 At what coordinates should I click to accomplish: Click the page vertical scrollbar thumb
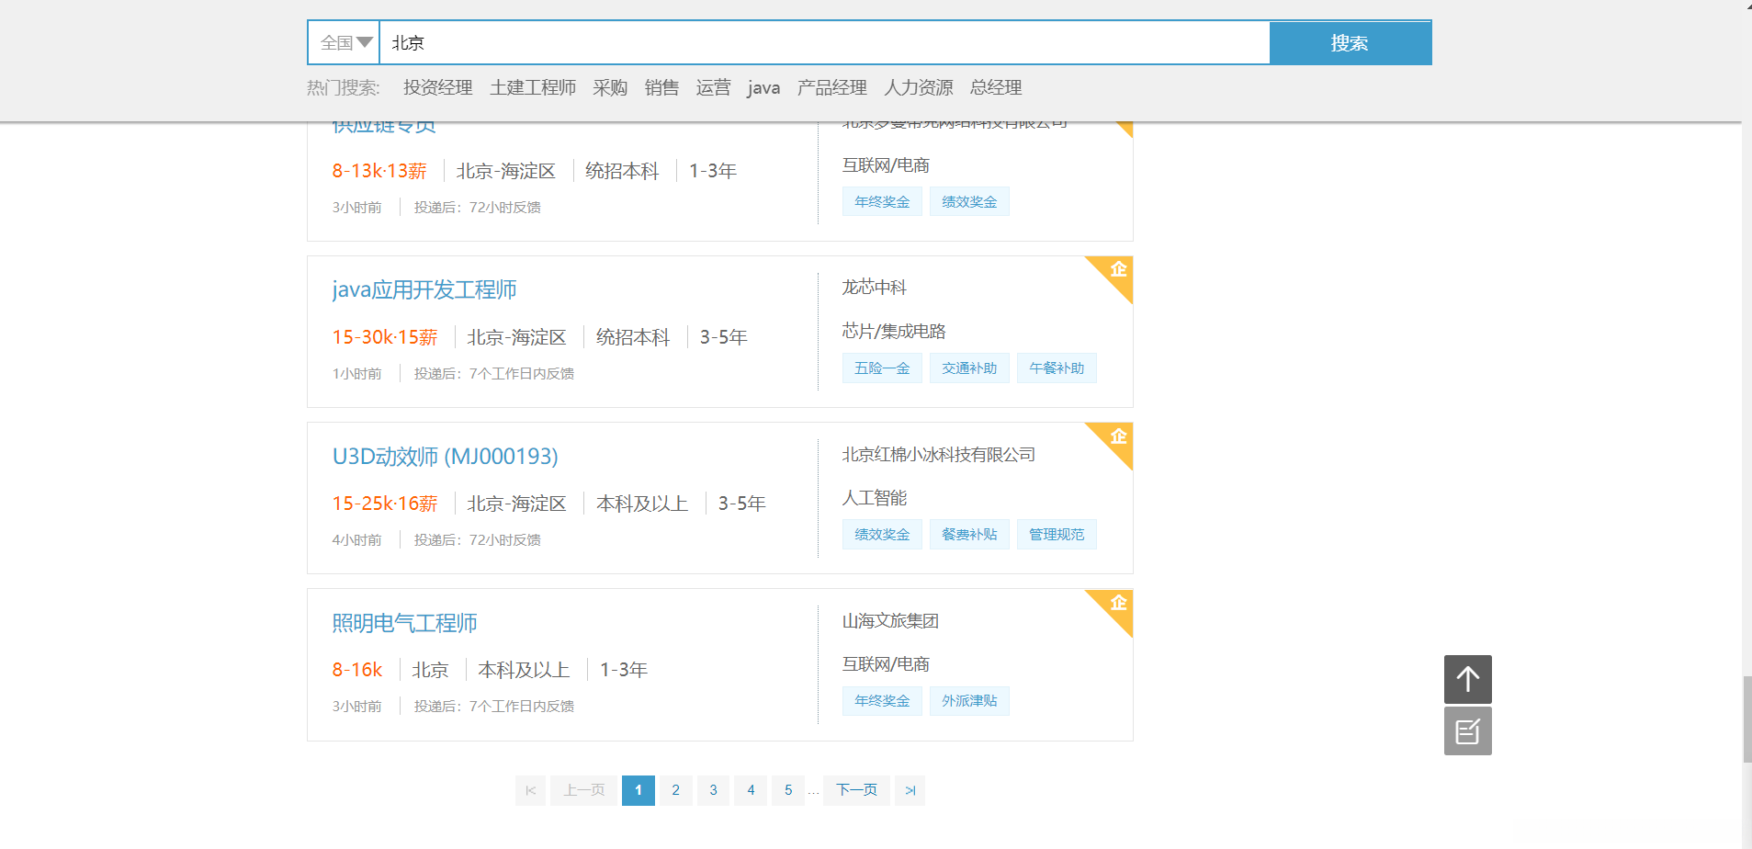point(1746,719)
